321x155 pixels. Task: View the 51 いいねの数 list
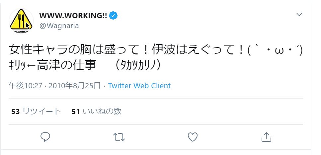96,111
